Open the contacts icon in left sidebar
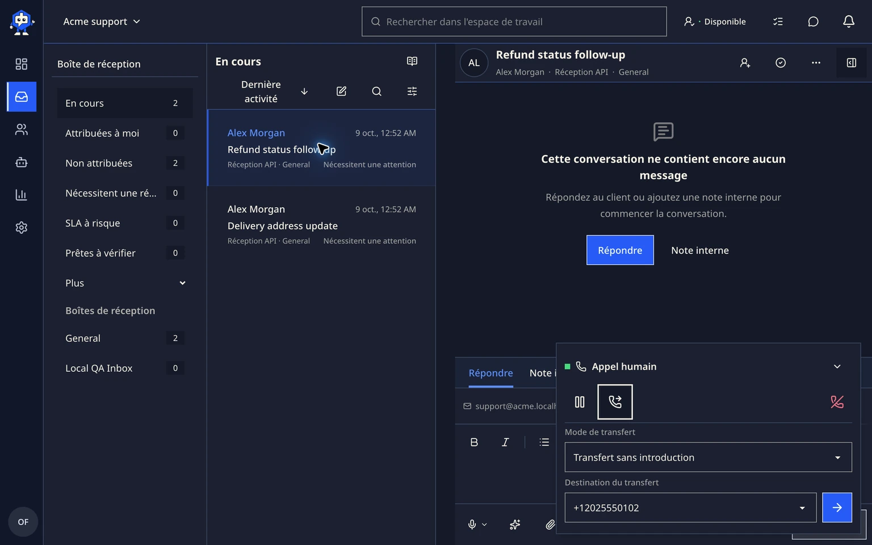The width and height of the screenshot is (872, 545). [22, 129]
